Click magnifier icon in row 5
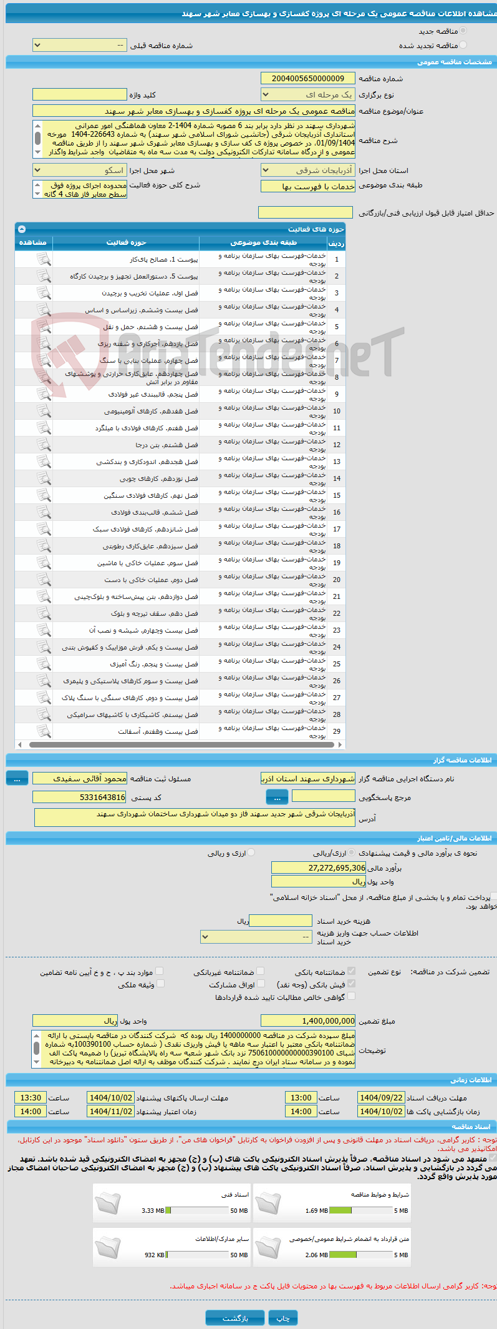497x1329 pixels. click(44, 327)
